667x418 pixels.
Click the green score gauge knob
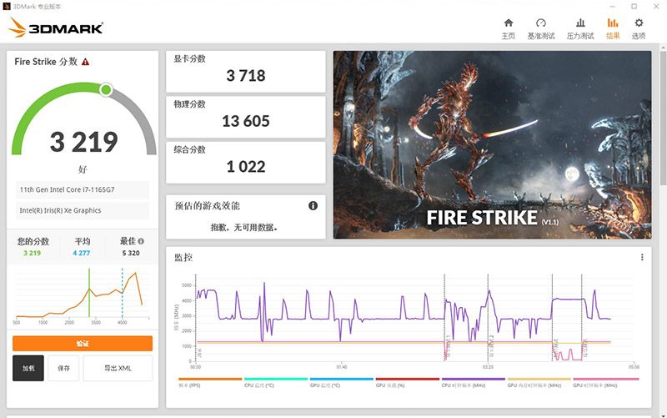106,90
